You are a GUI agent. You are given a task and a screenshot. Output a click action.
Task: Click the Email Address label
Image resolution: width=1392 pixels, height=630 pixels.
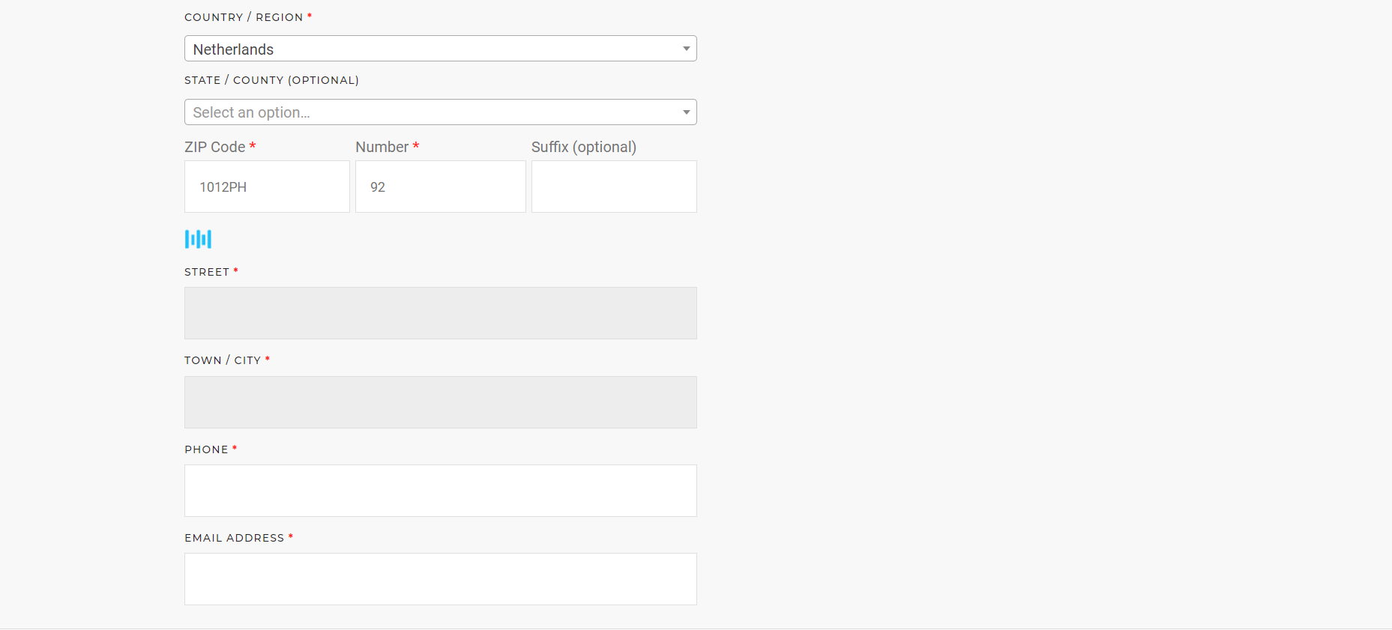234,538
